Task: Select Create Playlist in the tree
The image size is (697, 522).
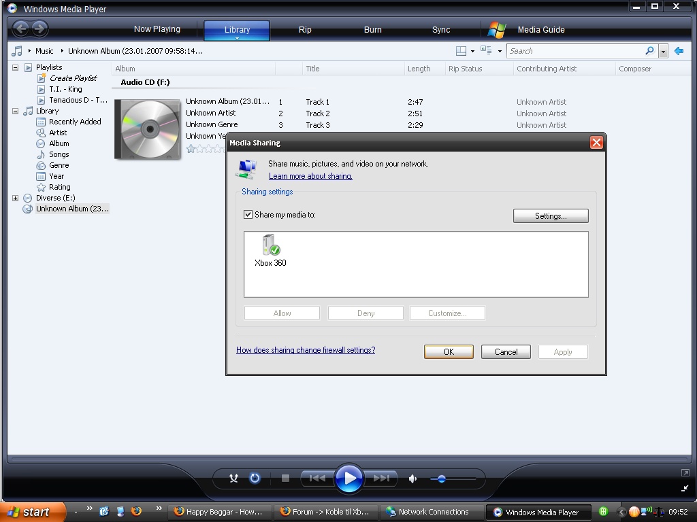Action: 73,78
